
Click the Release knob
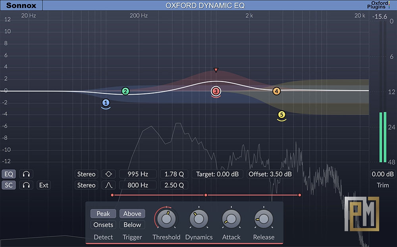click(x=264, y=219)
